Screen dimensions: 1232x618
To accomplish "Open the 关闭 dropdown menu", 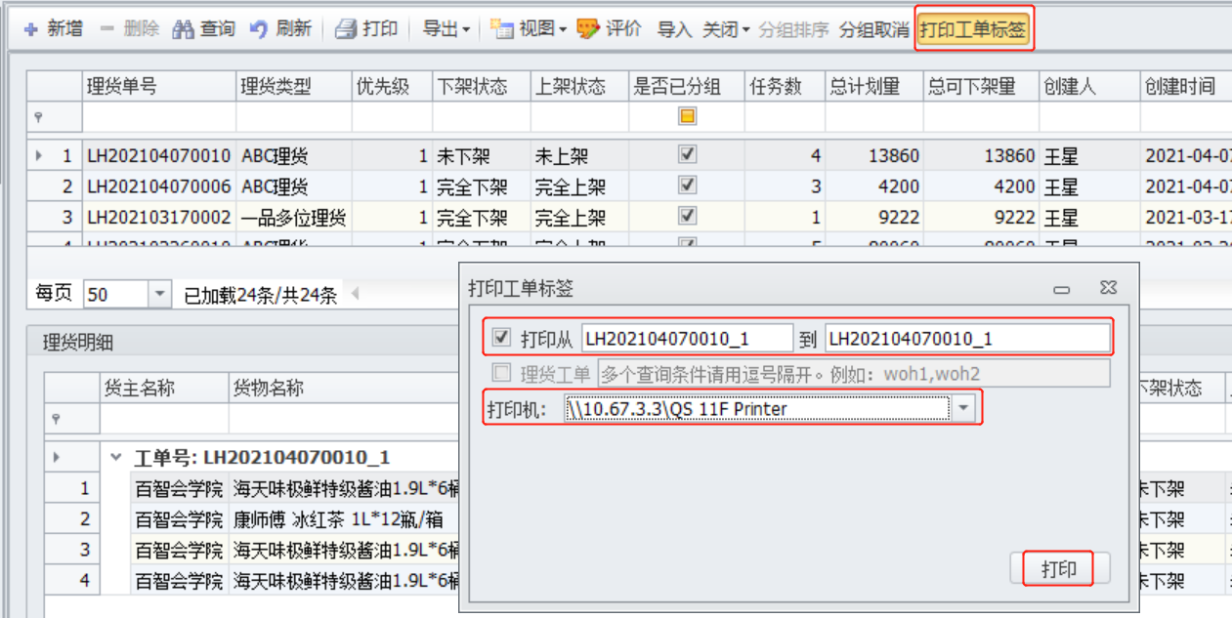I will point(726,29).
